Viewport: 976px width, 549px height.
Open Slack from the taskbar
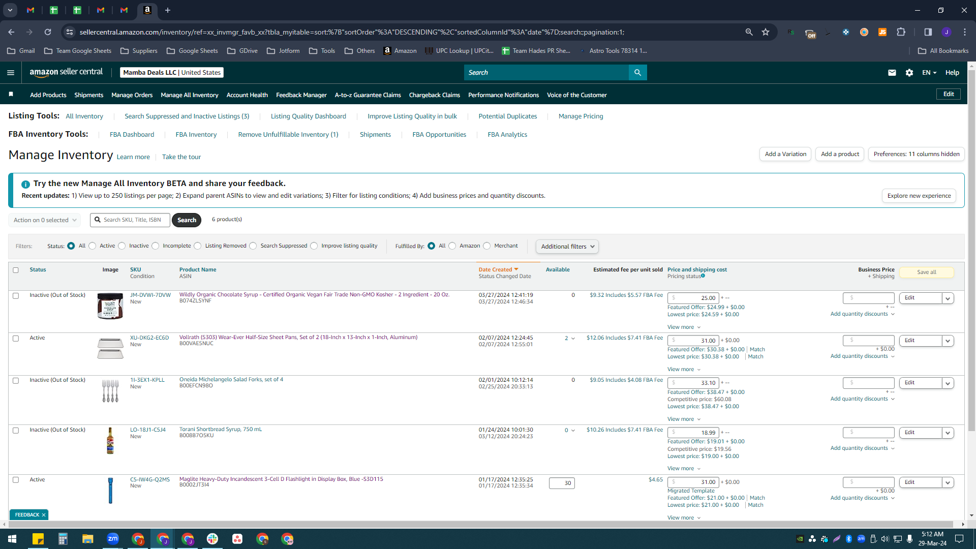[212, 538]
